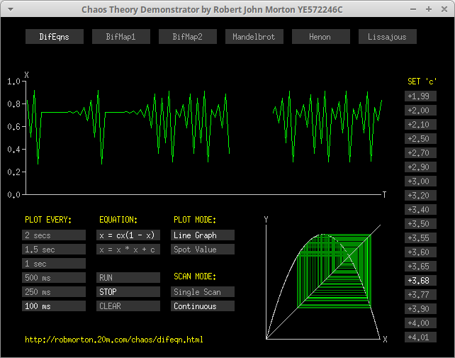
Task: Set c to +2.50
Action: pos(420,139)
